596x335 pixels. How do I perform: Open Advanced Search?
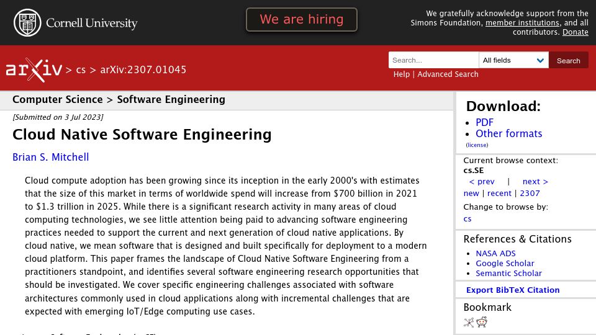(448, 74)
